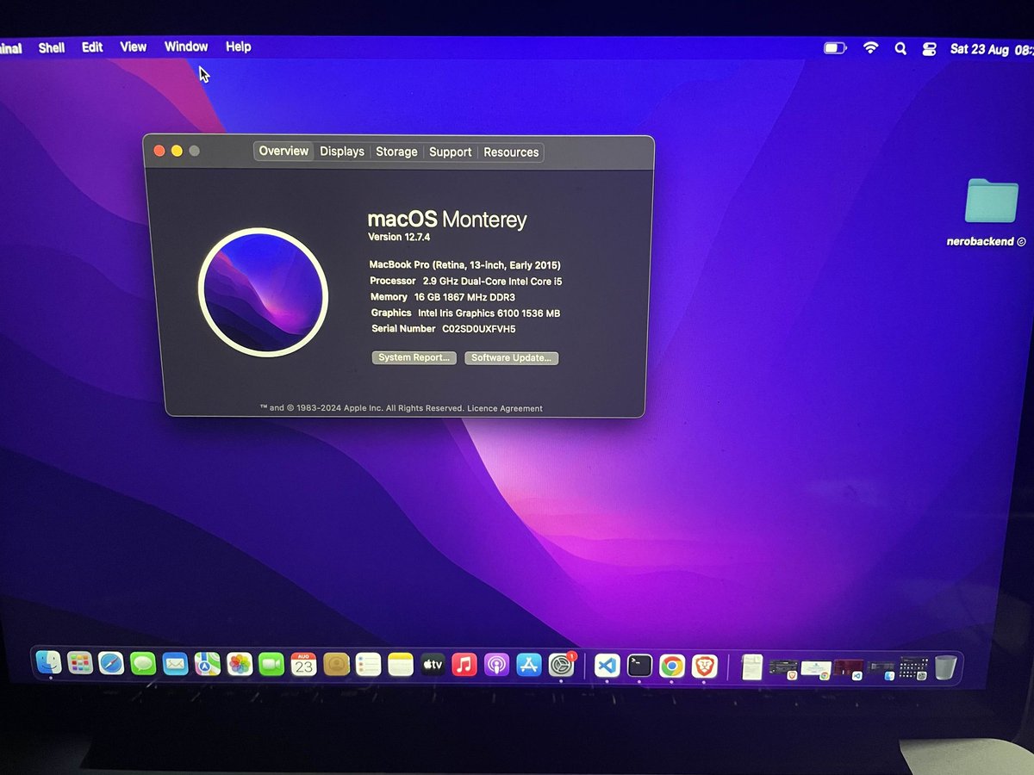Open the Licence Agreement link
Screen dimensions: 1034x775
pos(505,408)
